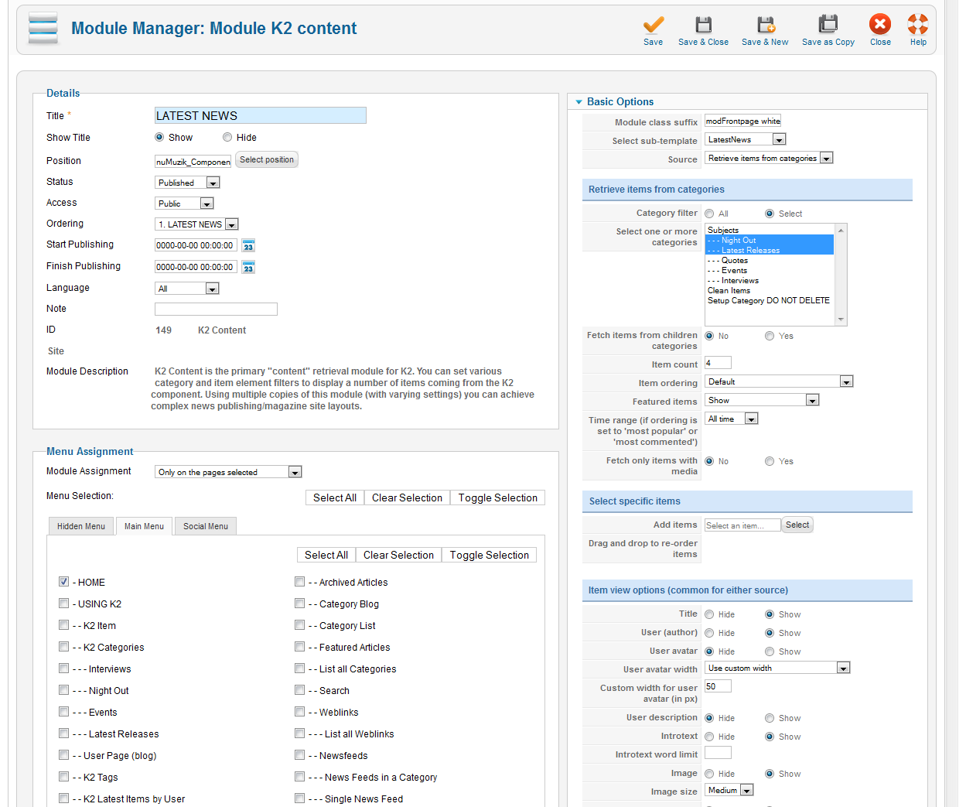Open the Item ordering dropdown
The width and height of the screenshot is (966, 807).
pyautogui.click(x=780, y=381)
